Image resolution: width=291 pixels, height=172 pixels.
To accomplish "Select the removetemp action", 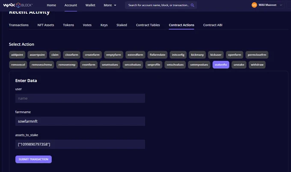I will pos(67,65).
